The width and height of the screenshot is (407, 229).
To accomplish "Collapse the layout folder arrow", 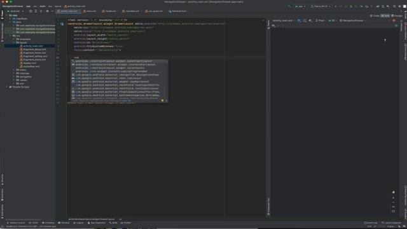I will tap(14, 43).
